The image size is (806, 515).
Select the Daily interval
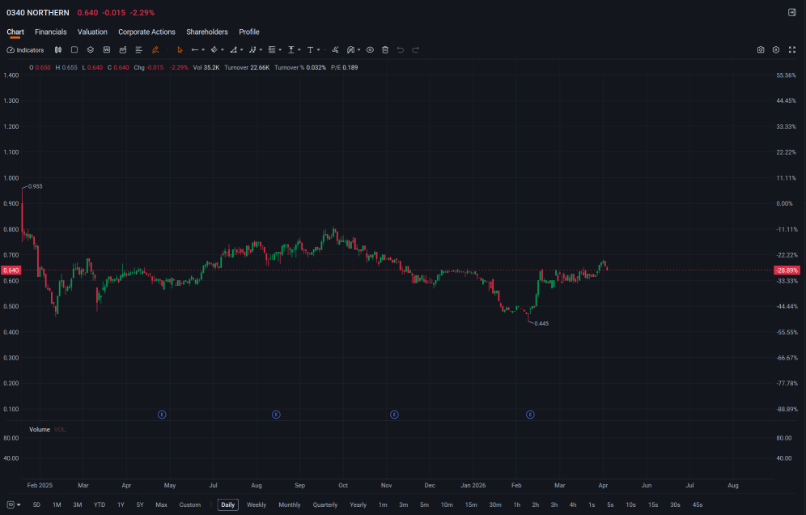(227, 504)
